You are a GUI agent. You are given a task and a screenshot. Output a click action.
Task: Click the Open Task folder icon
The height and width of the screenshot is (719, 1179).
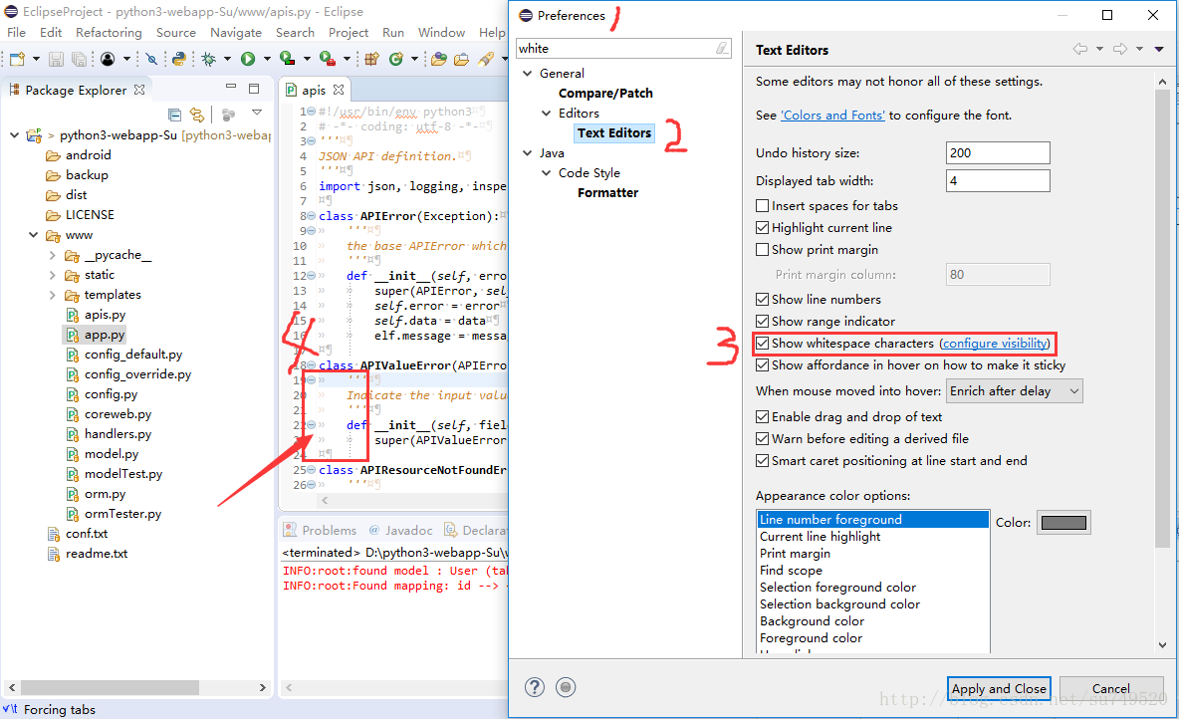[462, 59]
